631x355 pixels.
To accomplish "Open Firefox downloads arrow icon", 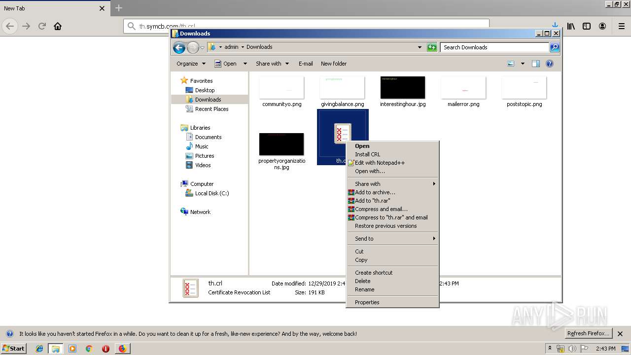I will (555, 26).
